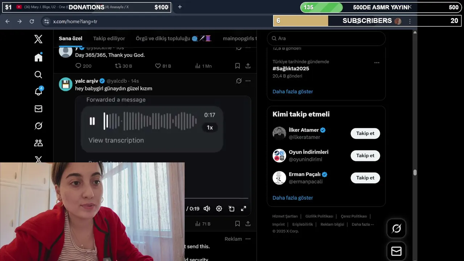Open Communities with the people icon
Screen dimensions: 464x261
38,143
